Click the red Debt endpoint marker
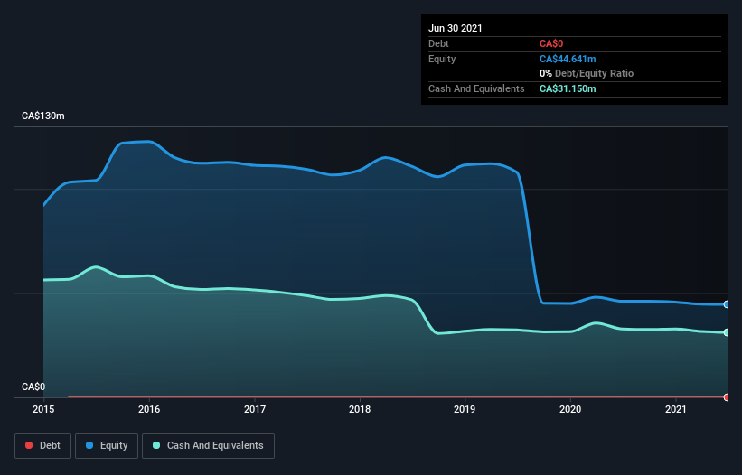The image size is (742, 475). (727, 397)
